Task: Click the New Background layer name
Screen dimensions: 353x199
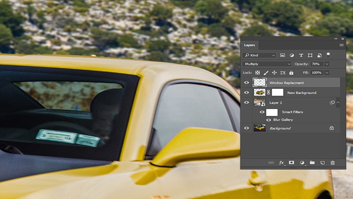Action: coord(302,93)
